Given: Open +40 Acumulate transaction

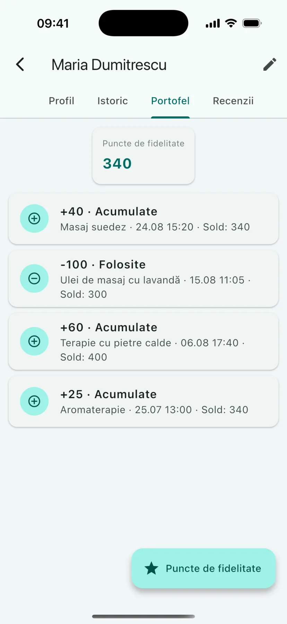Looking at the screenshot, I should point(143,219).
